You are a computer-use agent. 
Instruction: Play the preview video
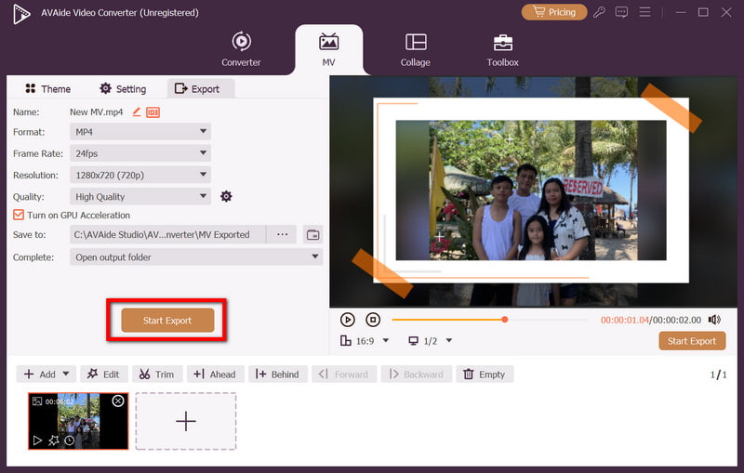347,320
